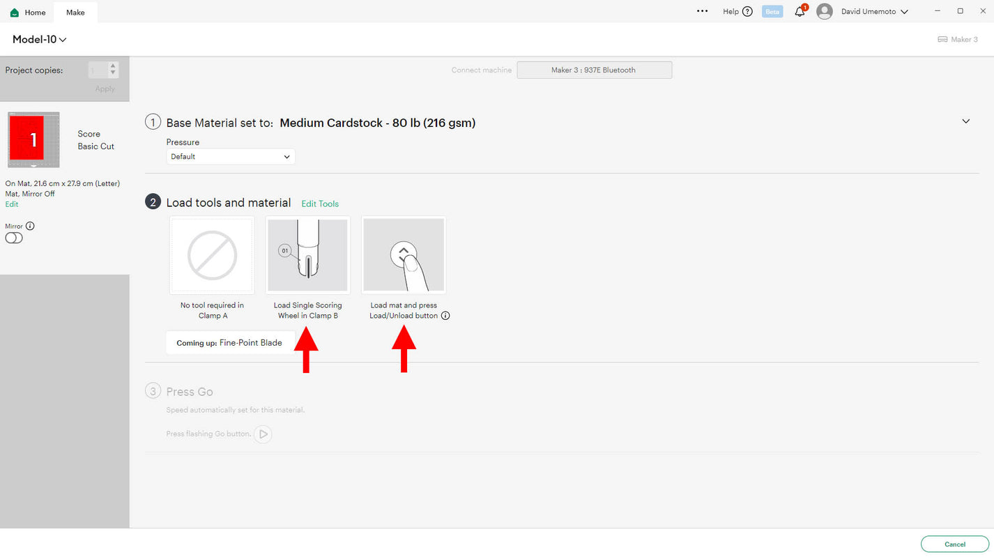This screenshot has height=559, width=994.
Task: Select the Make tab
Action: pyautogui.click(x=75, y=13)
